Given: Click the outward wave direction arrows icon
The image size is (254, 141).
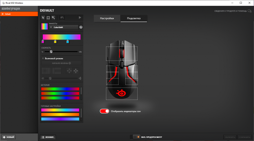Looking at the screenshot, I should 69,71.
